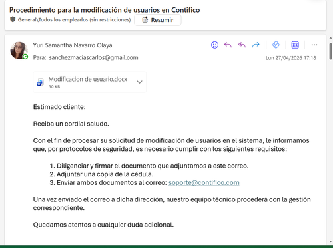Open the sender's profile photo
Screen dimensions: 333x248
click(x=19, y=51)
